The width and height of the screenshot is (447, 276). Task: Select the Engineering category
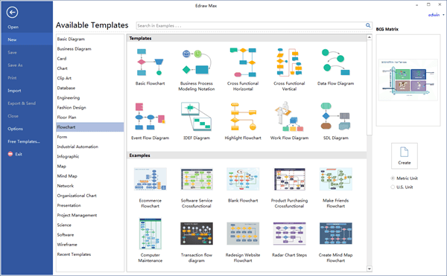pyautogui.click(x=90, y=97)
